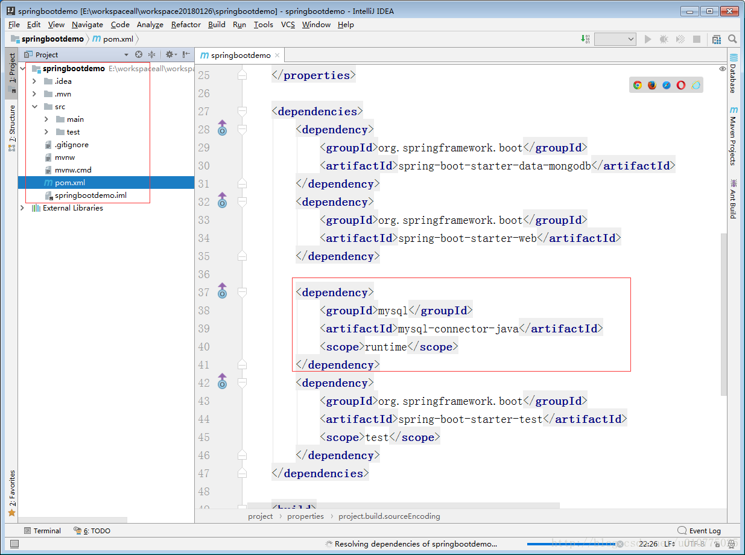745x555 pixels.
Task: Open in Opera browser icon
Action: pyautogui.click(x=680, y=85)
